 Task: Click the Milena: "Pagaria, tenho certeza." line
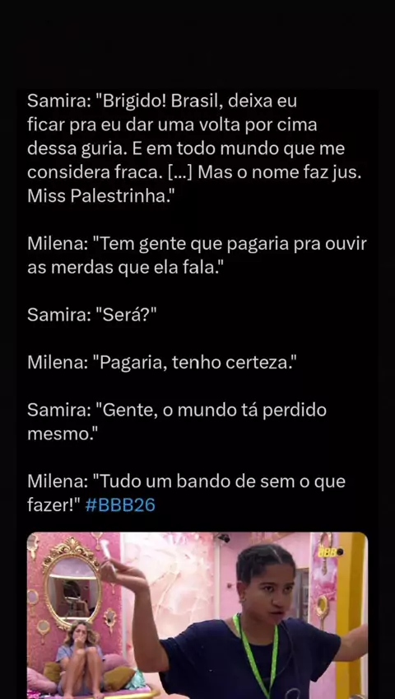click(x=162, y=363)
